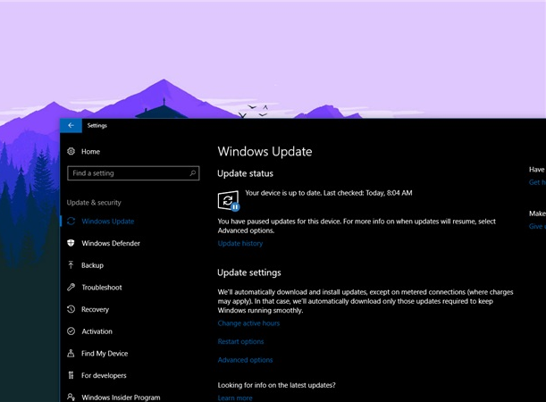Open Restart options link
This screenshot has height=402, width=546.
240,341
